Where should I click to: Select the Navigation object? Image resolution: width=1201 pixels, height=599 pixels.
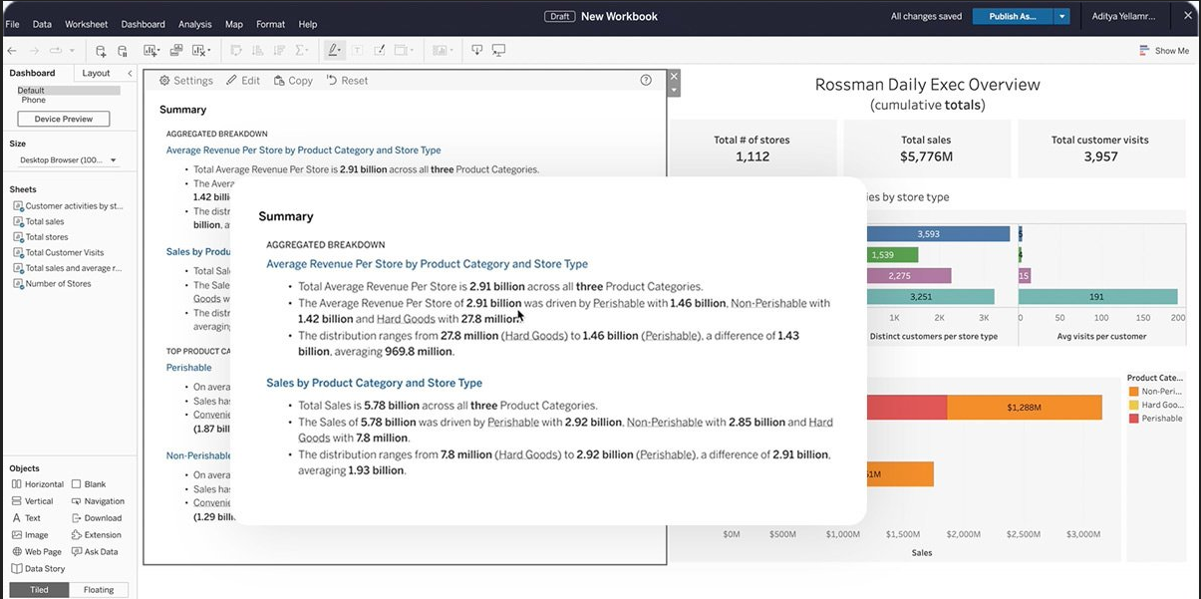tap(98, 501)
